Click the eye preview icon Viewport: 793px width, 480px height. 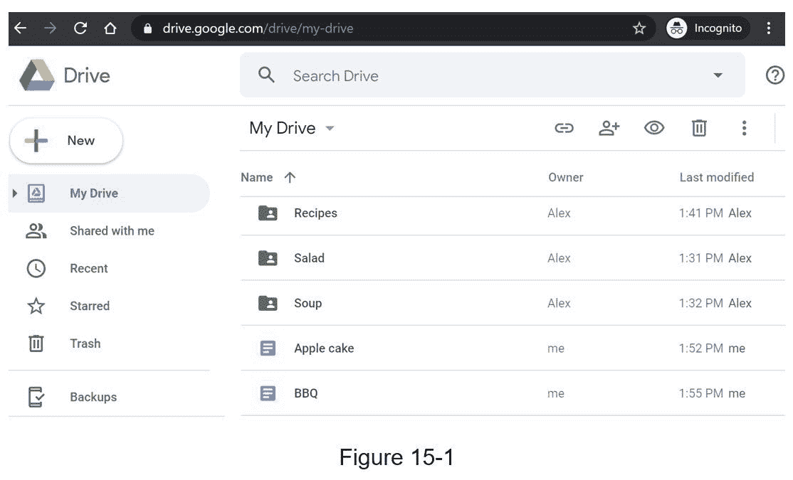coord(654,128)
